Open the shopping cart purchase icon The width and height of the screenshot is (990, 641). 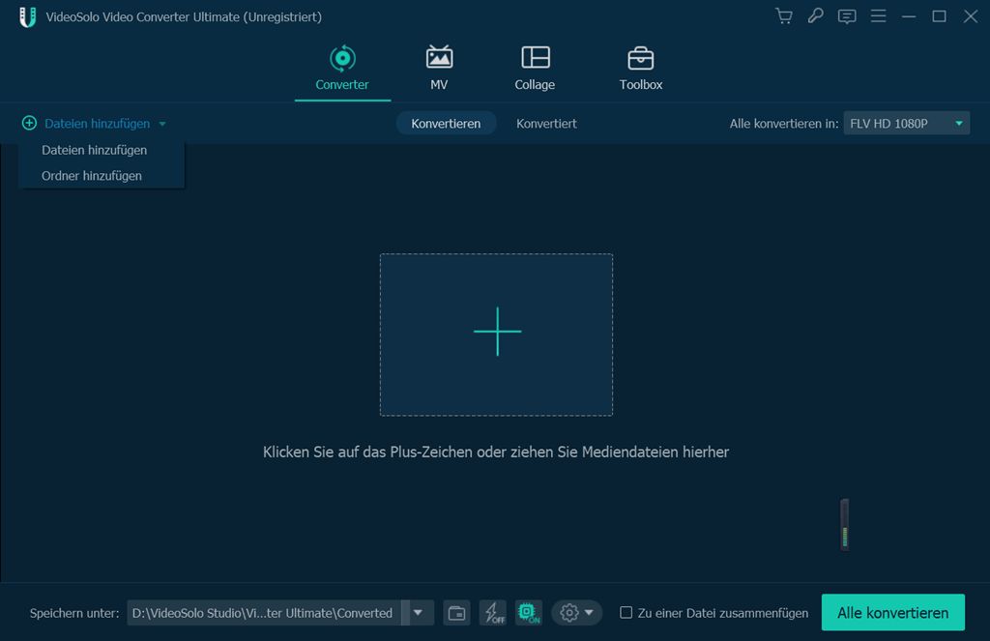784,16
